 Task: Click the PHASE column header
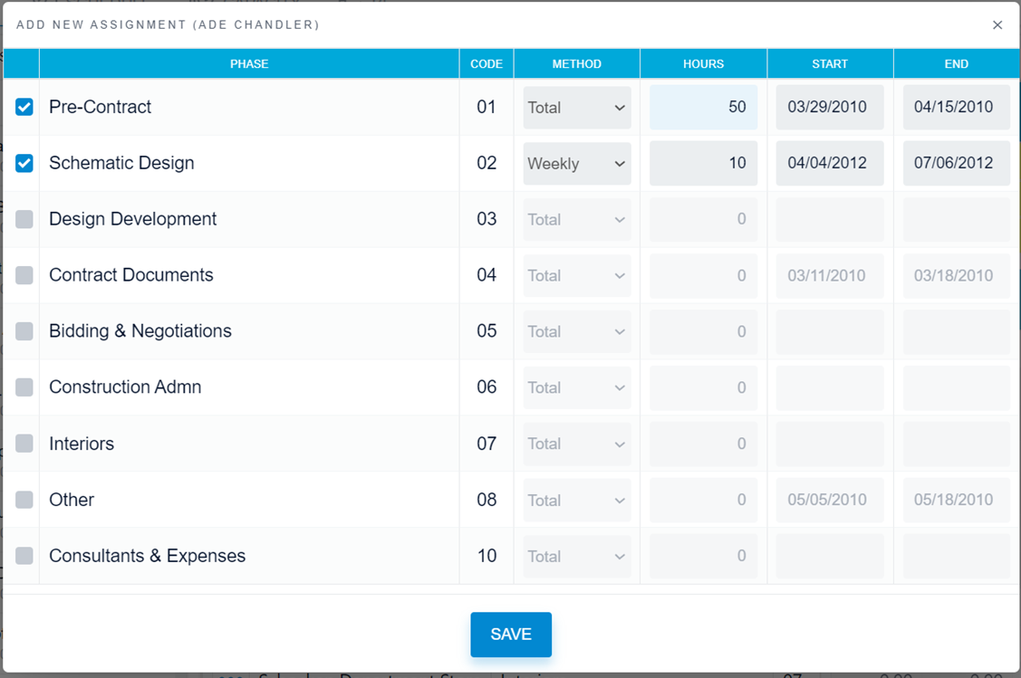(249, 63)
